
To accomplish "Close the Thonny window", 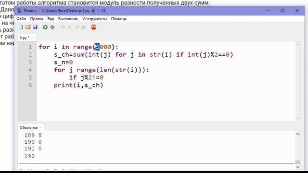I will click(297, 11).
